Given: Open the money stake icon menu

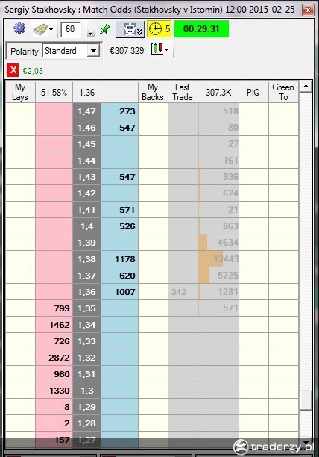Looking at the screenshot, I should coord(40,29).
